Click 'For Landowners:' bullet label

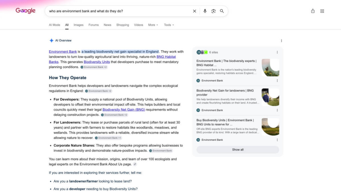click(x=67, y=123)
